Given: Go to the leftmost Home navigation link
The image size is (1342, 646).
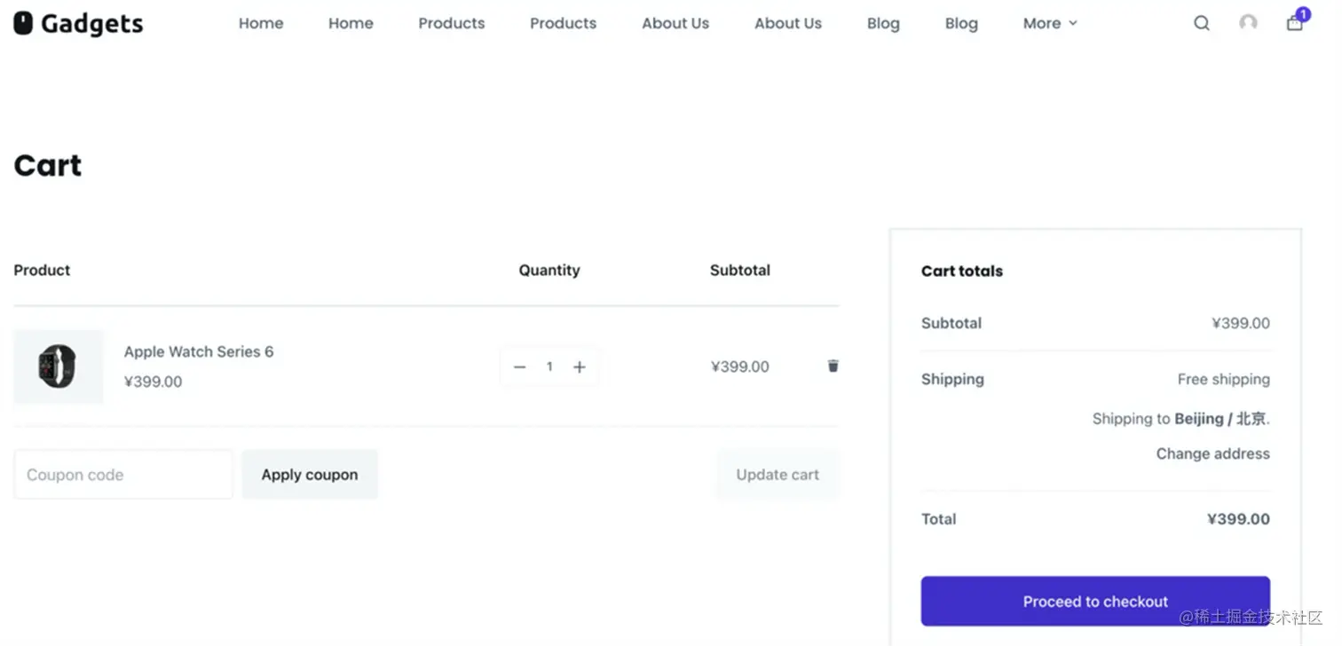Looking at the screenshot, I should 261,23.
